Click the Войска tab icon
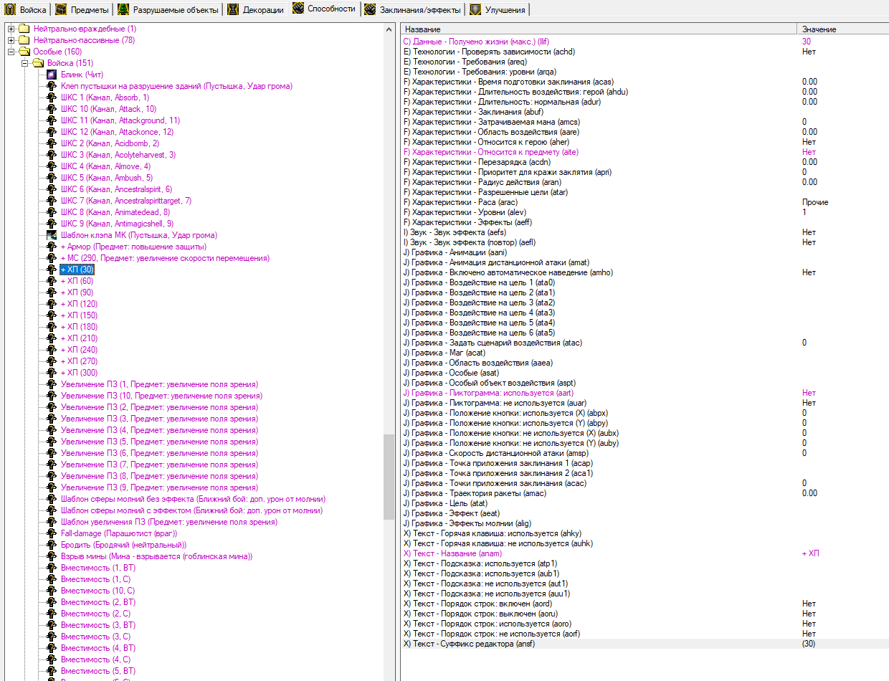889x681 pixels. click(10, 9)
